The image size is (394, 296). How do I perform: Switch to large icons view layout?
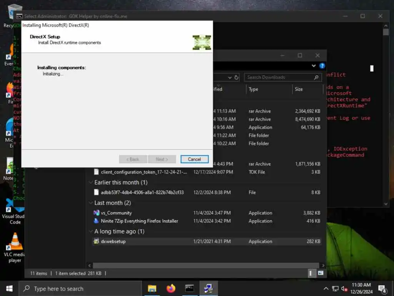coord(321,273)
